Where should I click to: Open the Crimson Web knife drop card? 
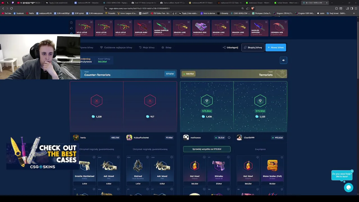tap(279, 28)
